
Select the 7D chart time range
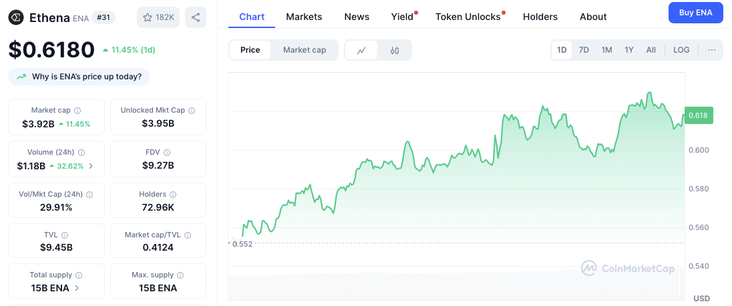584,50
